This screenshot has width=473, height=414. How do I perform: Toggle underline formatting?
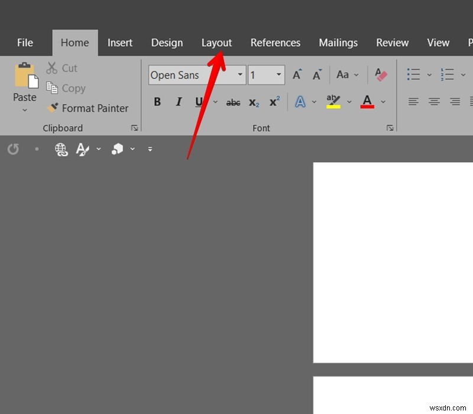[198, 102]
